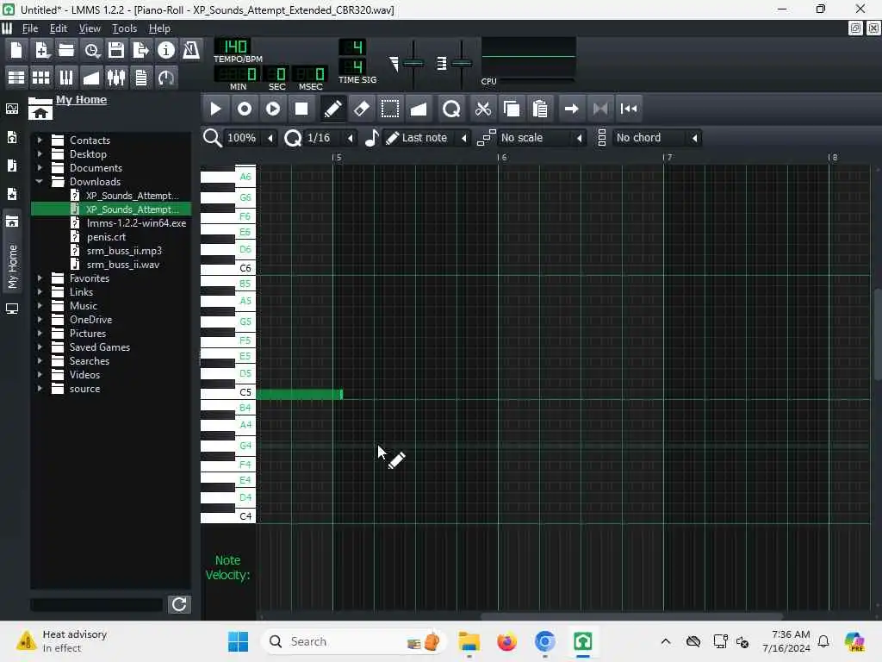Record notes from MIDI device
The image size is (882, 662).
(244, 109)
